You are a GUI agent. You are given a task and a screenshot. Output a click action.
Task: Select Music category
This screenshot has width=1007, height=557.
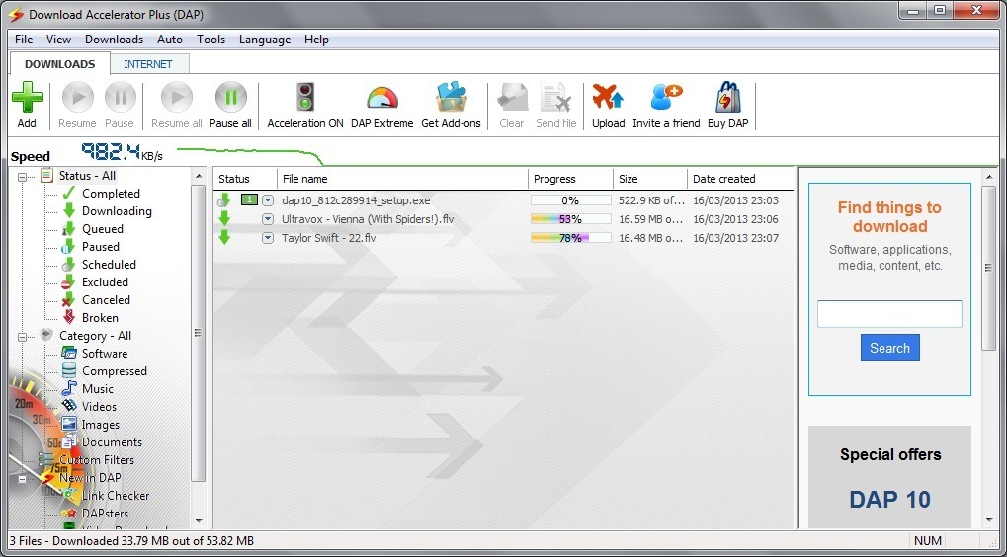(97, 389)
